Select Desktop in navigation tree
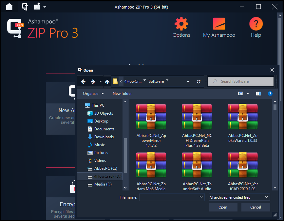 click(x=98, y=121)
